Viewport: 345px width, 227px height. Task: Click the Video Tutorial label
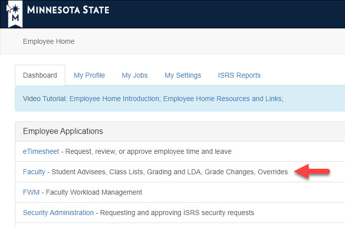pyautogui.click(x=45, y=99)
